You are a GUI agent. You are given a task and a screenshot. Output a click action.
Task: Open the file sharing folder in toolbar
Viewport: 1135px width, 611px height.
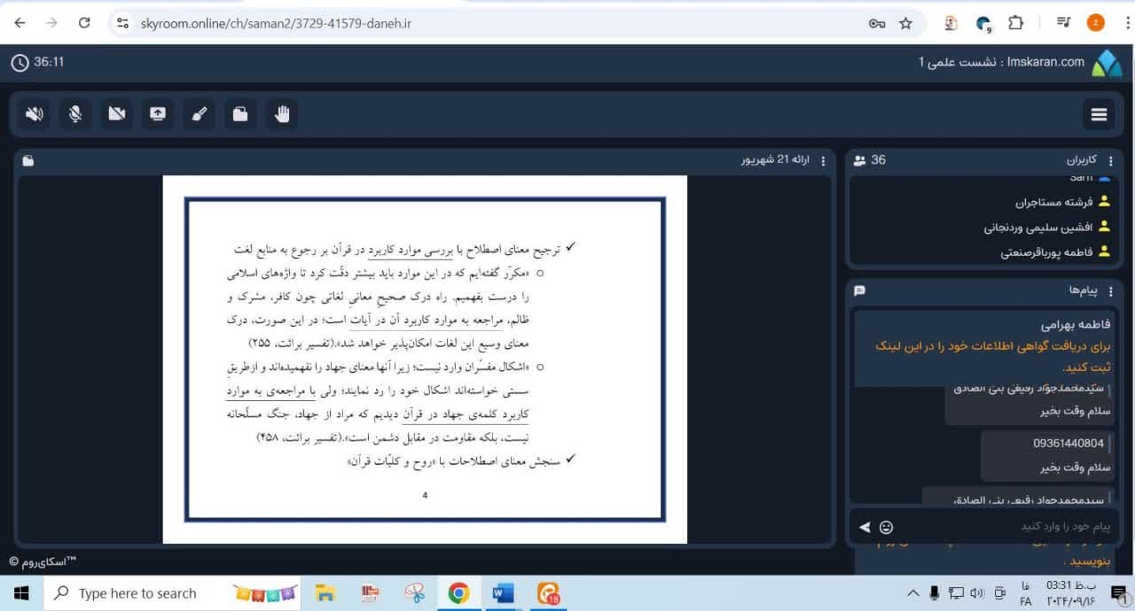pyautogui.click(x=240, y=114)
